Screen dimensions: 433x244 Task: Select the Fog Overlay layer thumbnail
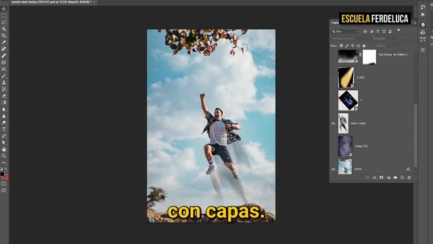point(348,56)
